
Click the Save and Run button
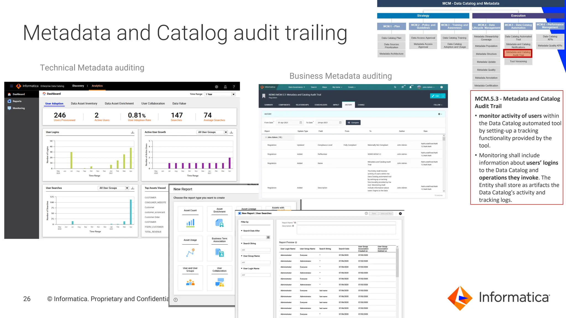click(386, 214)
